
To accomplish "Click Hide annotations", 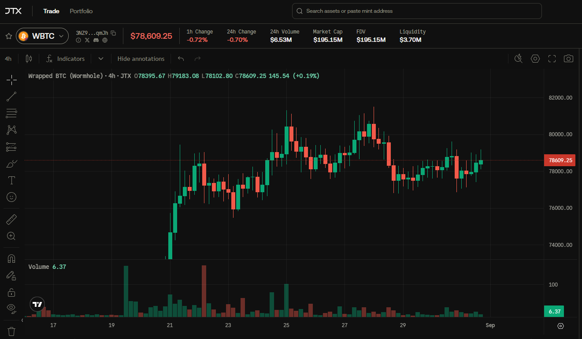I will tap(141, 59).
